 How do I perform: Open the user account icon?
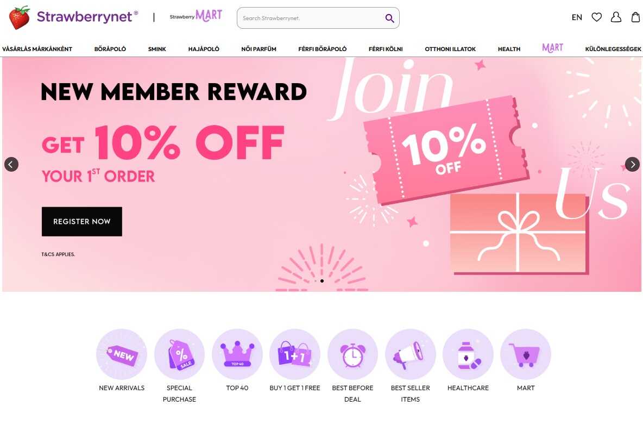(616, 17)
